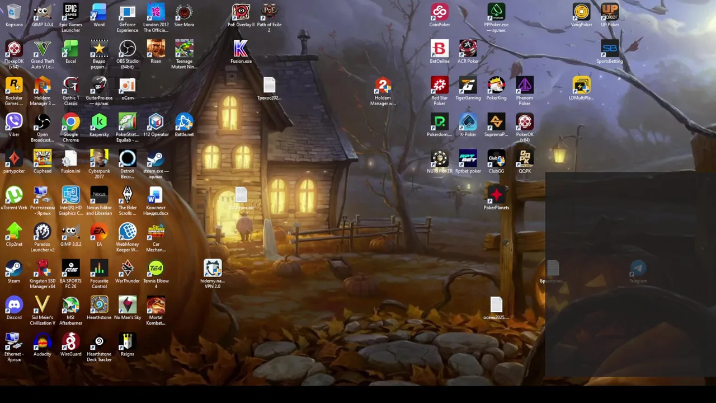The image size is (716, 403).
Task: Launch X-Poker shortcut
Action: (x=468, y=125)
